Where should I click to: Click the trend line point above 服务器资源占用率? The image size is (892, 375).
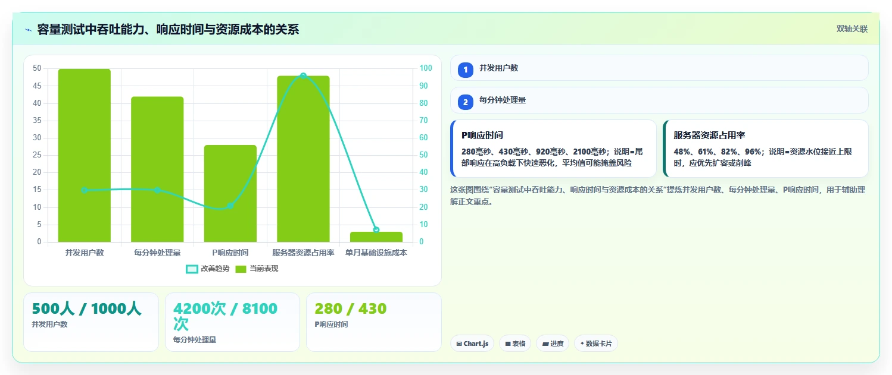303,75
